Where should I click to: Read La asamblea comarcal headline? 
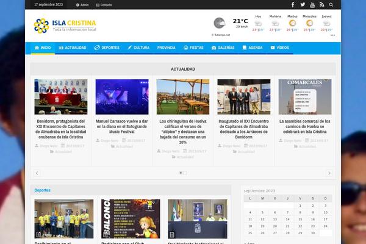pyautogui.click(x=305, y=126)
